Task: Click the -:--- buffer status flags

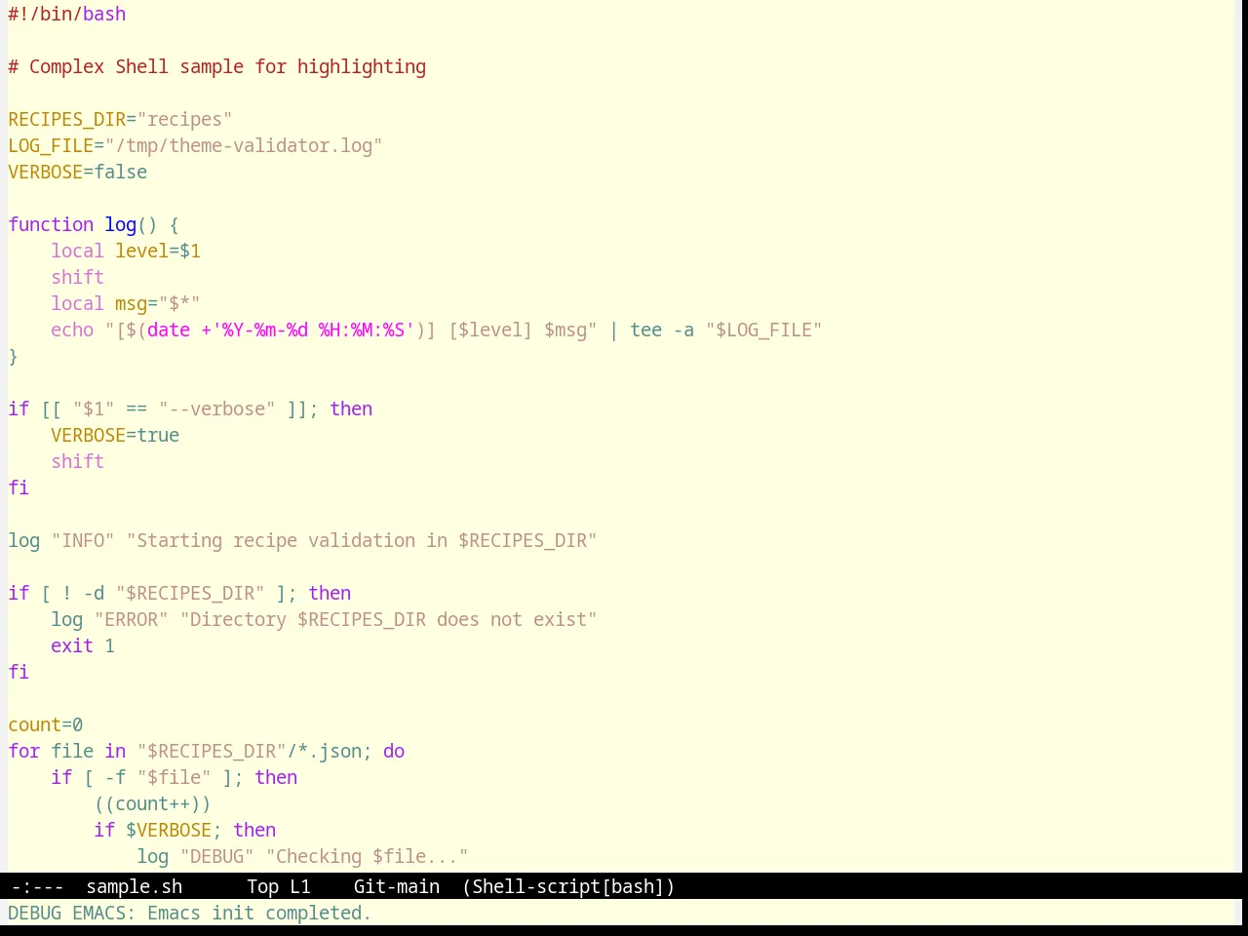Action: point(37,886)
